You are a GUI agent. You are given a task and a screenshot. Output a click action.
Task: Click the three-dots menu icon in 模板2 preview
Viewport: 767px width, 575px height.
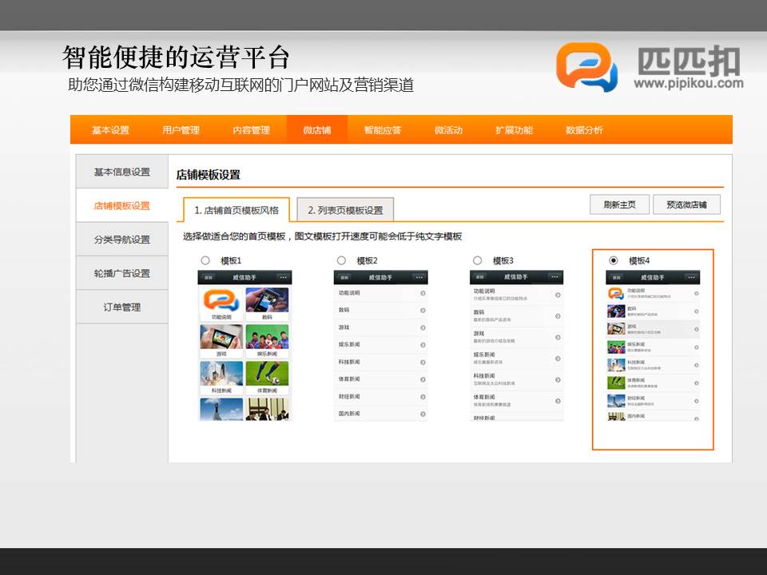[x=418, y=277]
